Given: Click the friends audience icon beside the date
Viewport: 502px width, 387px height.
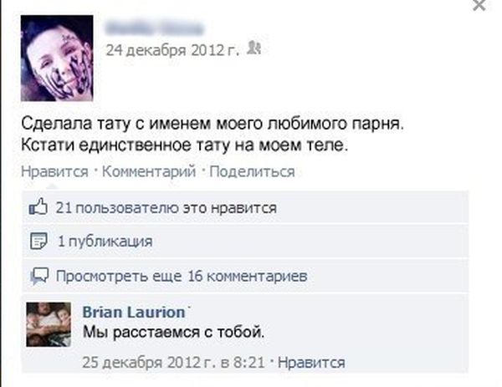Looking at the screenshot, I should coord(254,48).
